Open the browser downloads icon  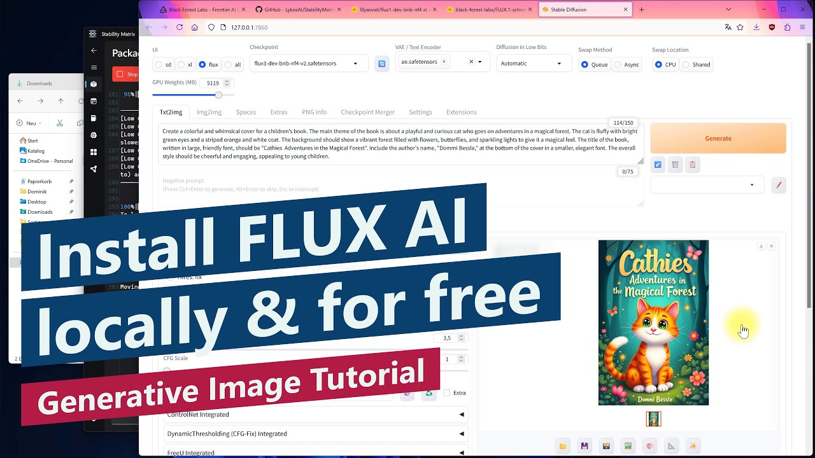(756, 27)
